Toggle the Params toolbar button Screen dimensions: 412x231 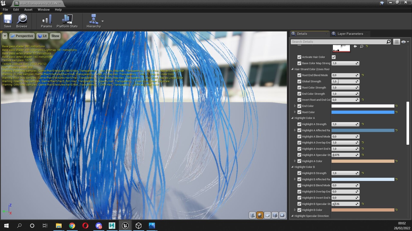(46, 21)
